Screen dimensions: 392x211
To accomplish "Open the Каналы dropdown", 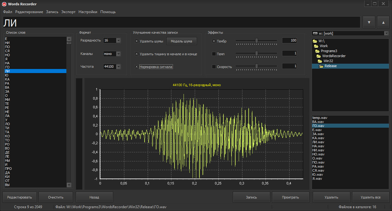I will (x=118, y=54).
